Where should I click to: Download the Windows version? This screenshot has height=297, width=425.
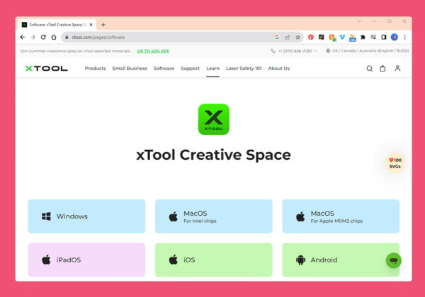pos(86,216)
